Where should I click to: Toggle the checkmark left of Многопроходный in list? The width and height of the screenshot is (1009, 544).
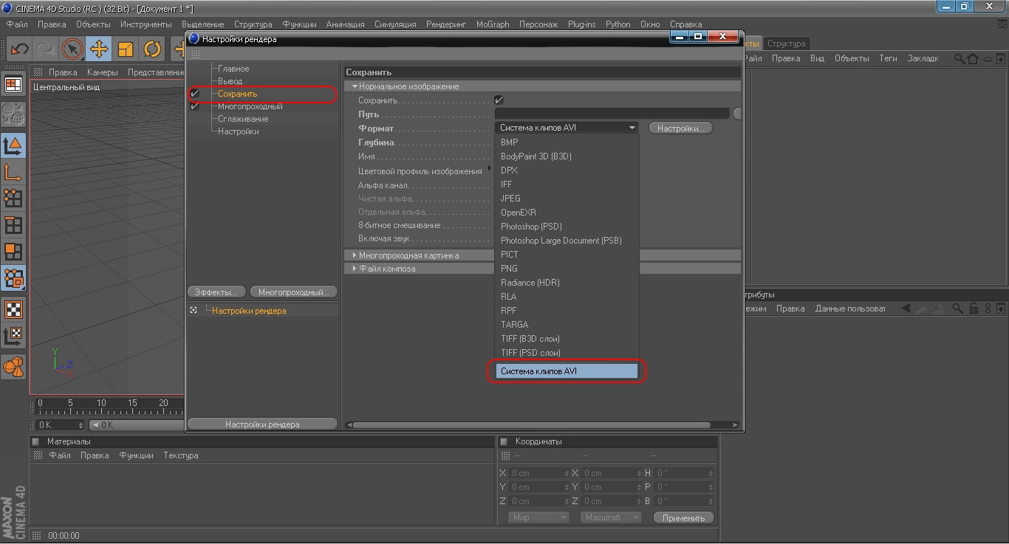195,106
